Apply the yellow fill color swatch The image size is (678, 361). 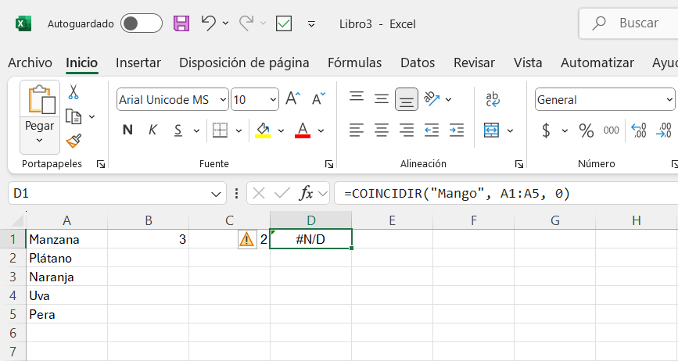(263, 130)
